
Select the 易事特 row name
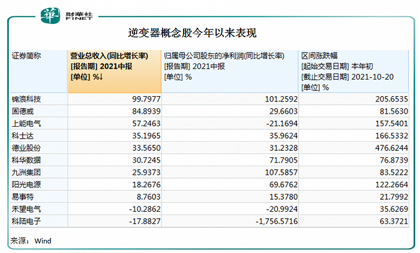(23, 197)
